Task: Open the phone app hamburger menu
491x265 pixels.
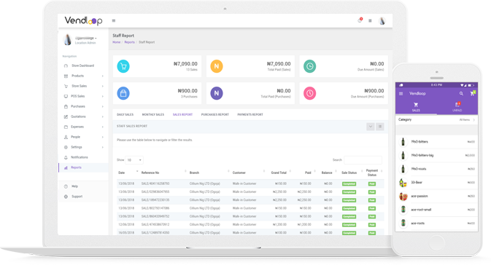Action: tap(401, 93)
